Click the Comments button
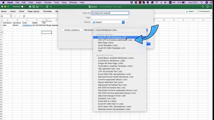 [x=204, y=11]
